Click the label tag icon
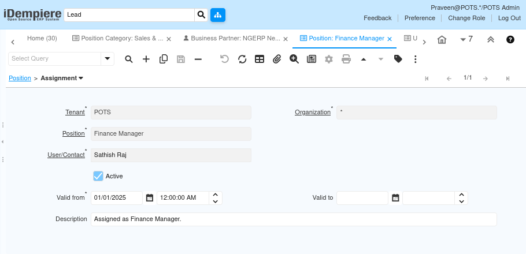This screenshot has width=526, height=254. pyautogui.click(x=398, y=59)
